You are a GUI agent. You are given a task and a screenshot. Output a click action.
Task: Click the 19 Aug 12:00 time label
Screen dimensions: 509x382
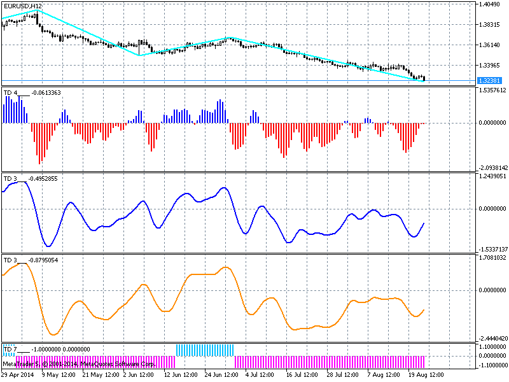click(x=426, y=375)
